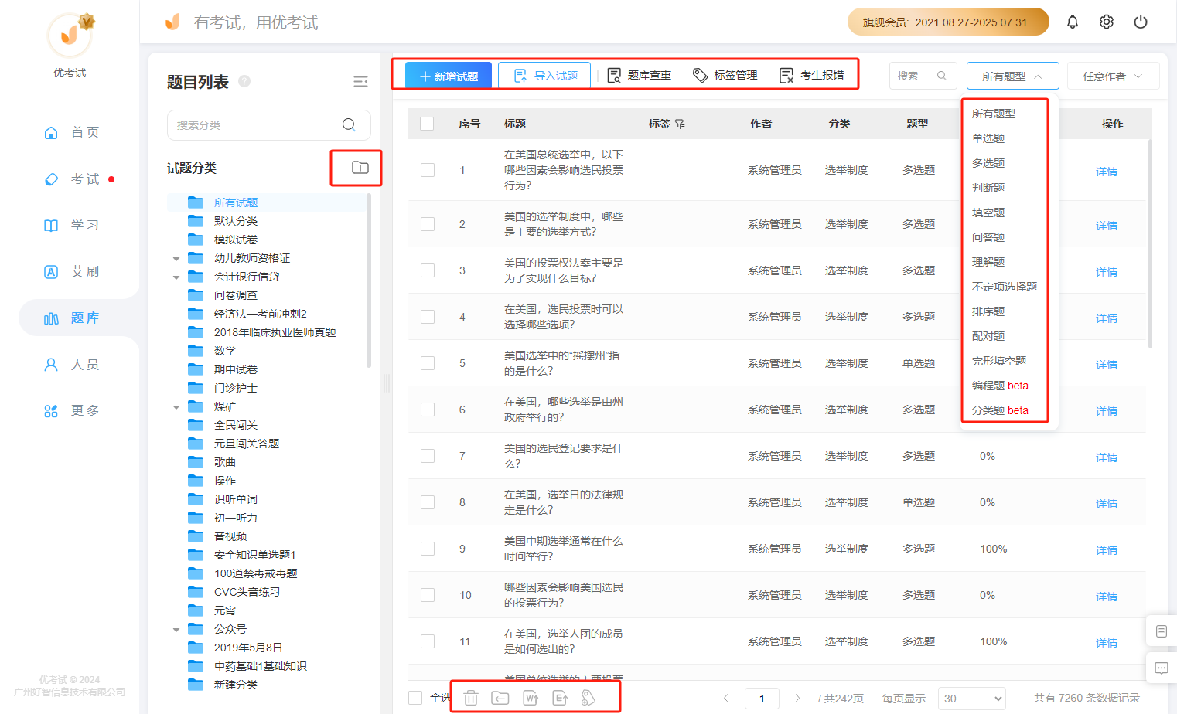Click the membership badge 旗舰会员
The width and height of the screenshot is (1177, 714).
[948, 22]
